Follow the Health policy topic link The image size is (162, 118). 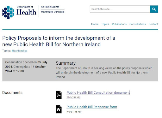[x=20, y=51]
